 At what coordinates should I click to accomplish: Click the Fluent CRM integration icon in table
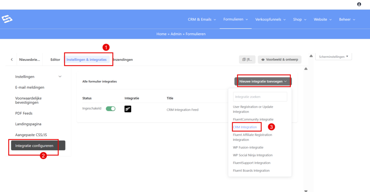click(128, 109)
